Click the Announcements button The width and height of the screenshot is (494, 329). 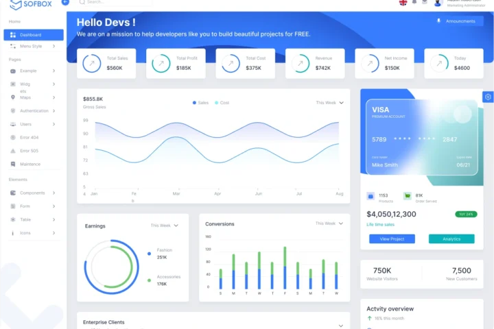[x=458, y=21]
